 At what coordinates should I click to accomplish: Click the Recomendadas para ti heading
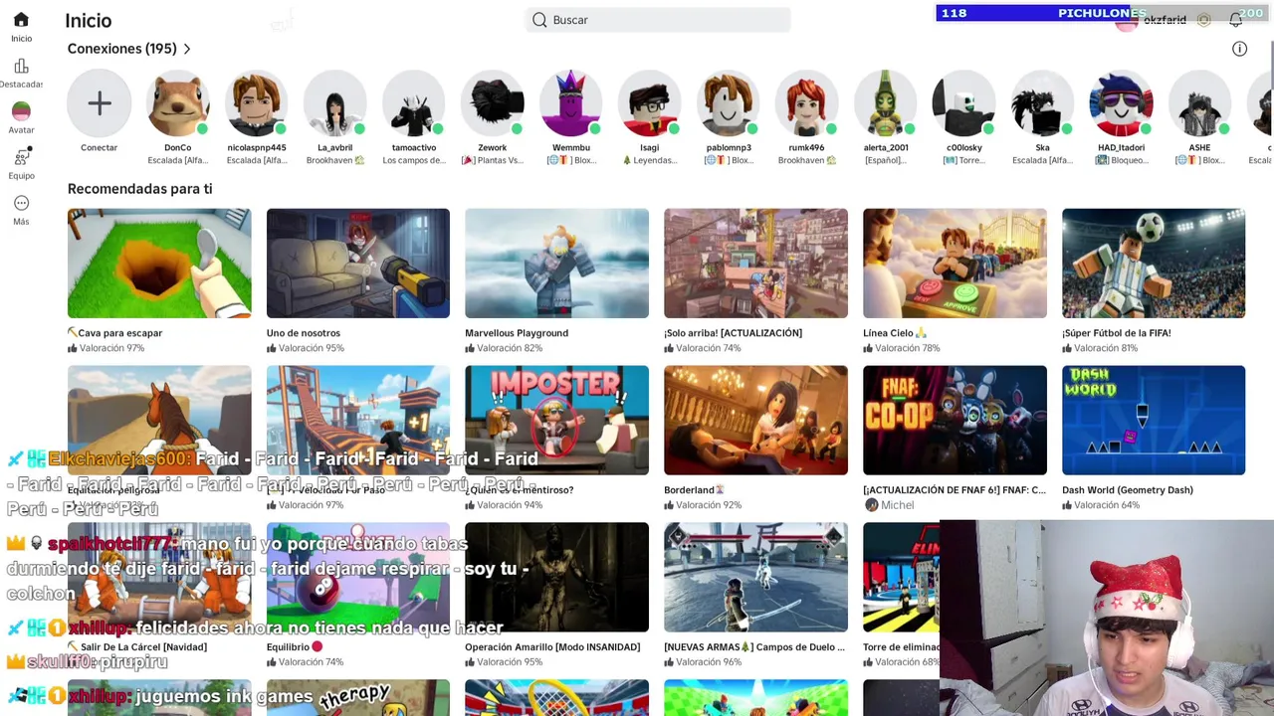point(139,189)
